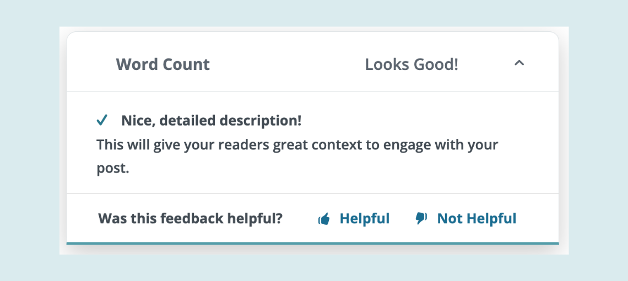Click the word Count in header
Viewport: 628px width, 281px height.
point(188,64)
